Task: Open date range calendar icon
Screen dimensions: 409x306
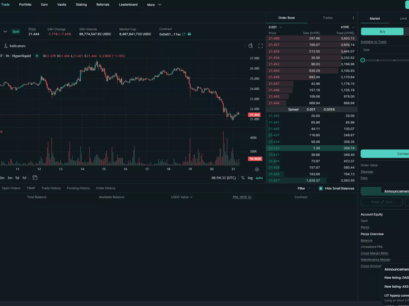Action: click(35, 178)
